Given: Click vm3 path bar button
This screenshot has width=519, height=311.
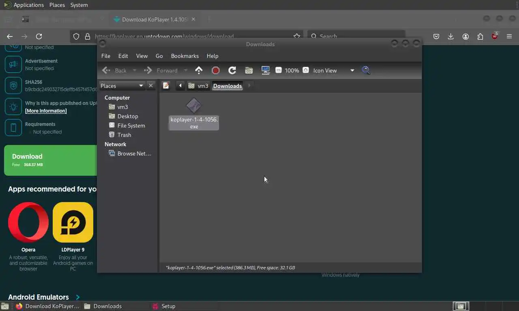Looking at the screenshot, I should (199, 85).
